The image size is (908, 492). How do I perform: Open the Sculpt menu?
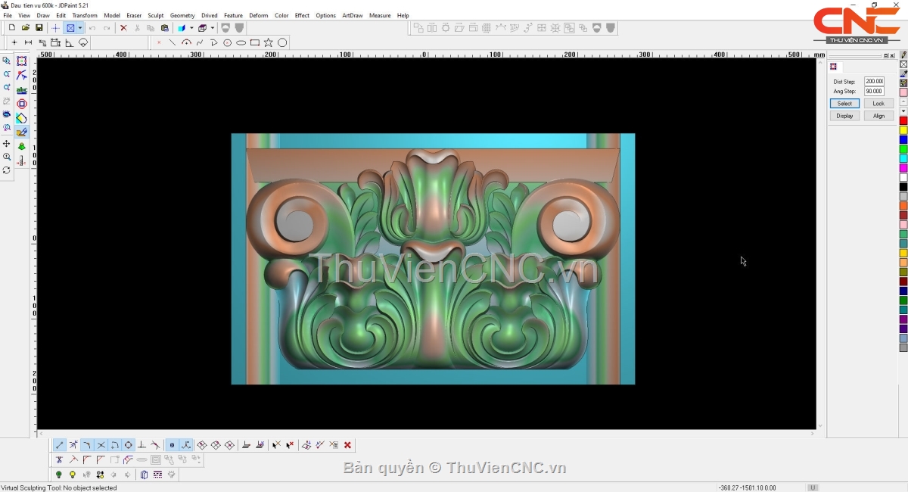point(156,15)
